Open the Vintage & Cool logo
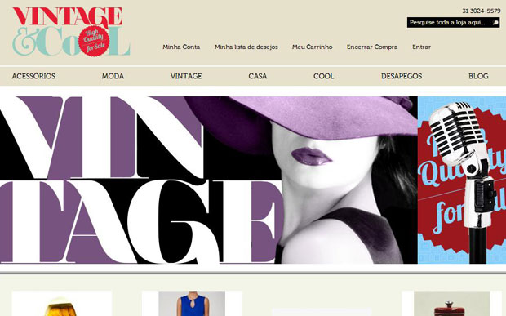This screenshot has width=506, height=316. pos(71,32)
